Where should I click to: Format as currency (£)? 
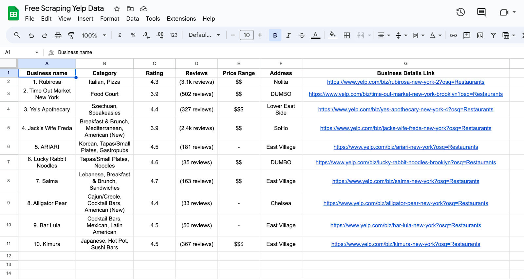coord(120,35)
